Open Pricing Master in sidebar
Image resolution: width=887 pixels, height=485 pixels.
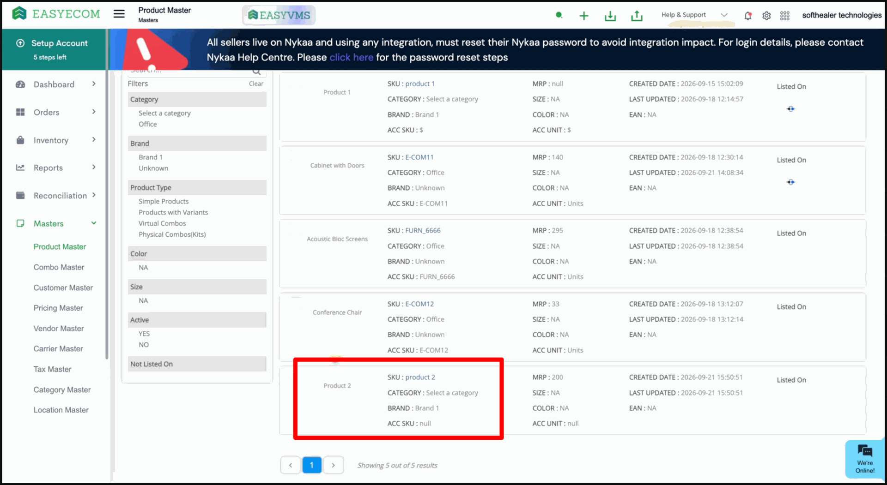tap(58, 308)
